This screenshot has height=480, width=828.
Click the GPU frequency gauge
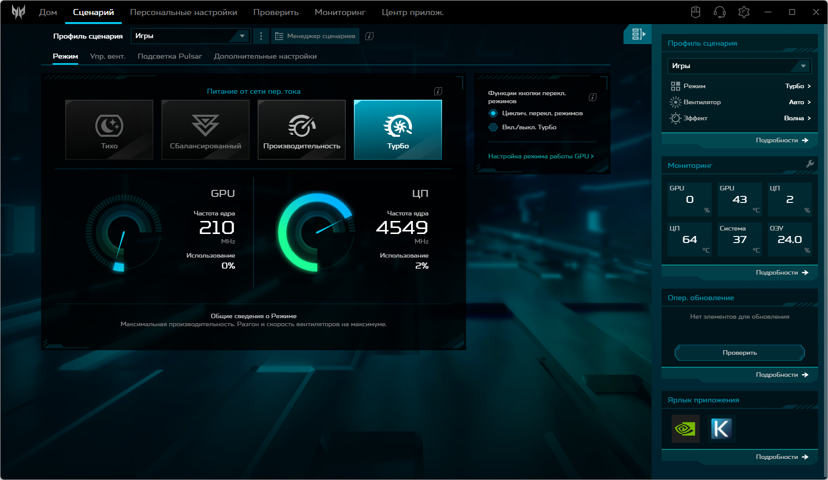(x=123, y=232)
